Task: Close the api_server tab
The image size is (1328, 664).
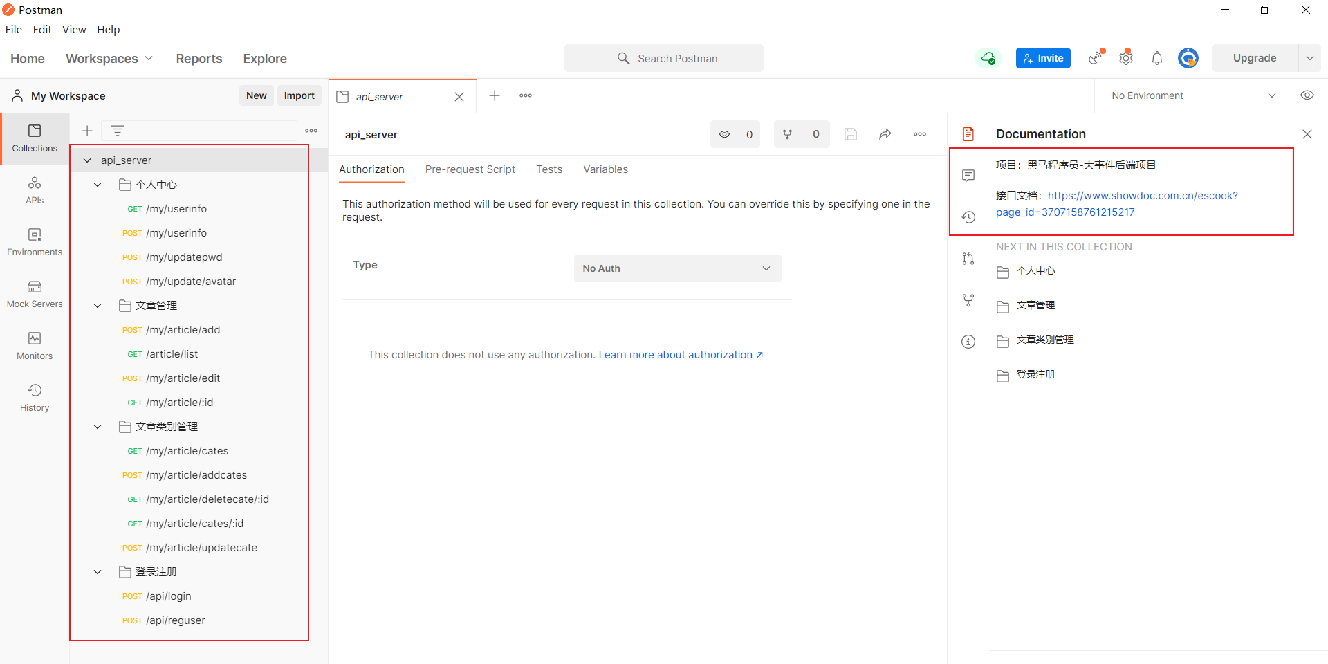Action: (x=459, y=97)
